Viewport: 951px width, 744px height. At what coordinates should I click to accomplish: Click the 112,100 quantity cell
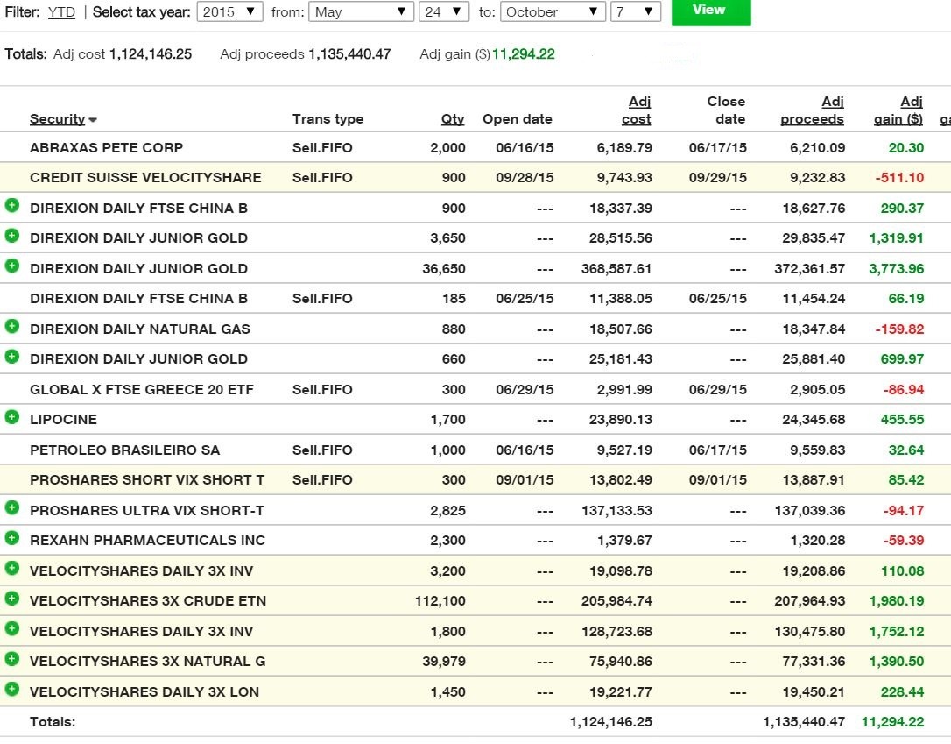click(440, 601)
